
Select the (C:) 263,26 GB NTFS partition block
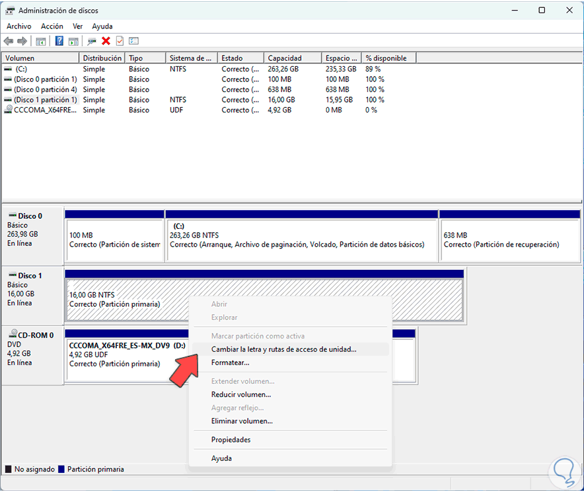click(x=302, y=236)
